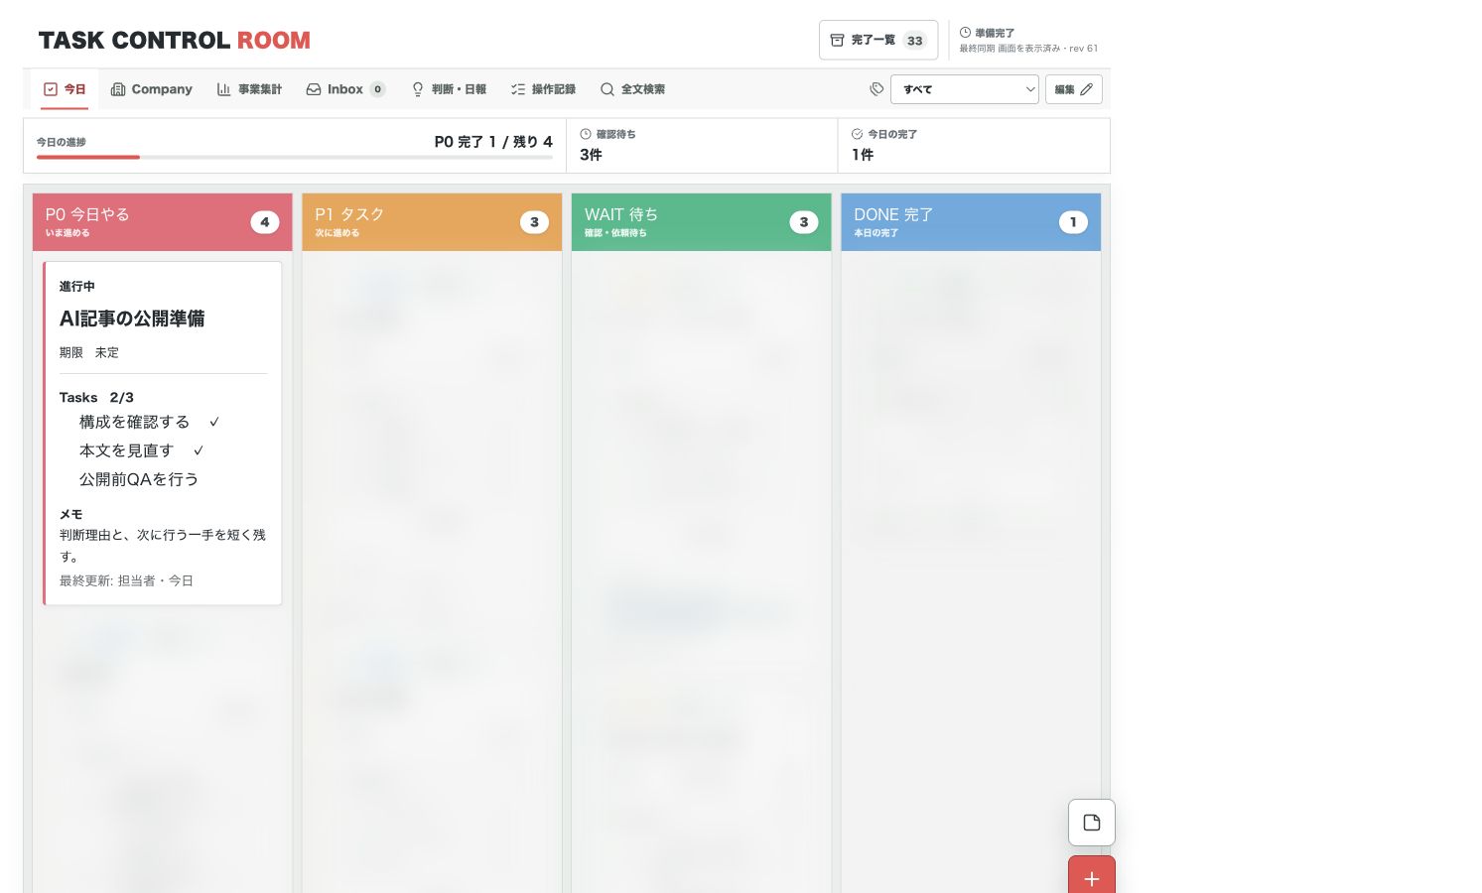The image size is (1482, 893).
Task: Open the 完了一覧 archive button
Action: click(877, 41)
